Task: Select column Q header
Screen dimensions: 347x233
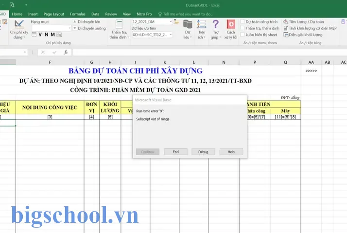Action: [x=285, y=62]
